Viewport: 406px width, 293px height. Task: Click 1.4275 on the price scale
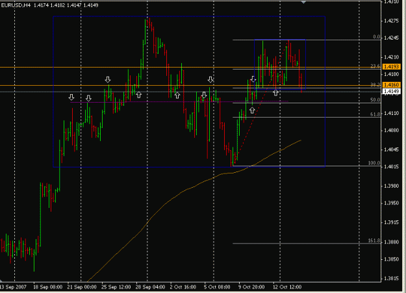point(391,21)
